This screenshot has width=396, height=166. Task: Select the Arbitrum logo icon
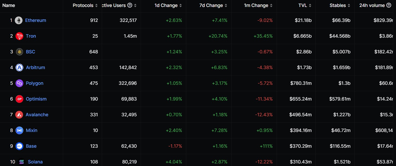coord(19,67)
